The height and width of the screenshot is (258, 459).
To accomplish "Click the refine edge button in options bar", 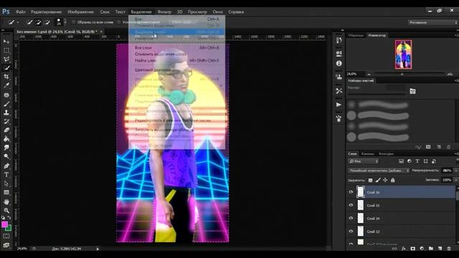I will tap(181, 22).
